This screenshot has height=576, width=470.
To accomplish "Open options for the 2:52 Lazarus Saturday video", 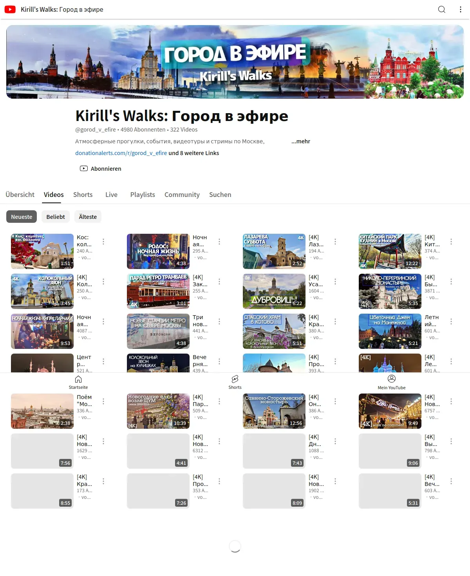I will (x=335, y=242).
